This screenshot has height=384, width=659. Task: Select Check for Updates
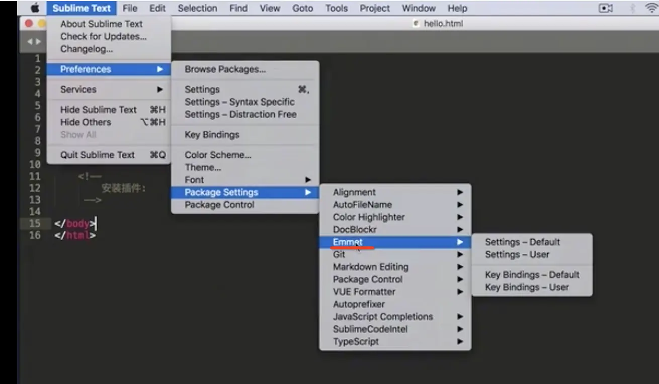click(x=109, y=36)
